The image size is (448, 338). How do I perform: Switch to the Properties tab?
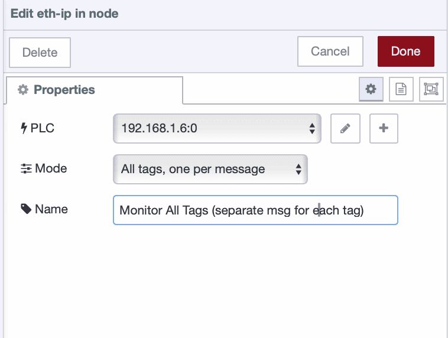click(95, 90)
